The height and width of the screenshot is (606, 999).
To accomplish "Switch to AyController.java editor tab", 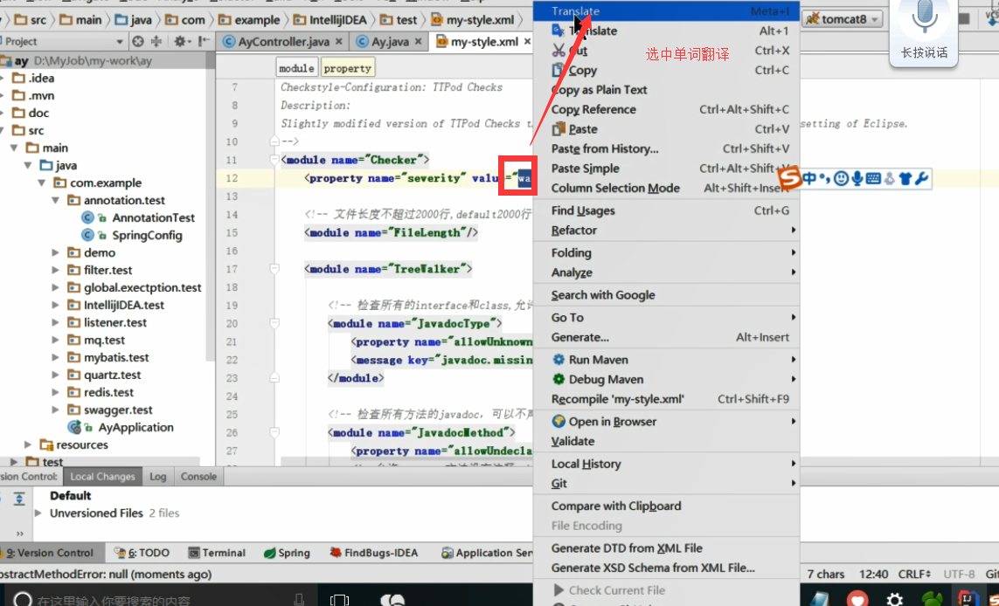I will click(283, 42).
